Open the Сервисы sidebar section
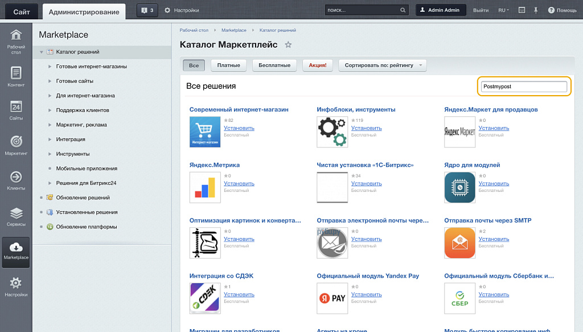 tap(16, 216)
